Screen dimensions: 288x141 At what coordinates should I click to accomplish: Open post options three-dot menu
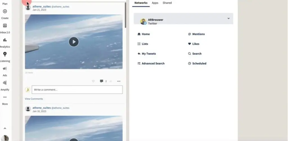click(119, 81)
